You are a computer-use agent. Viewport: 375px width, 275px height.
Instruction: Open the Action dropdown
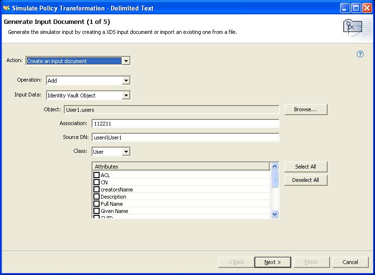125,61
